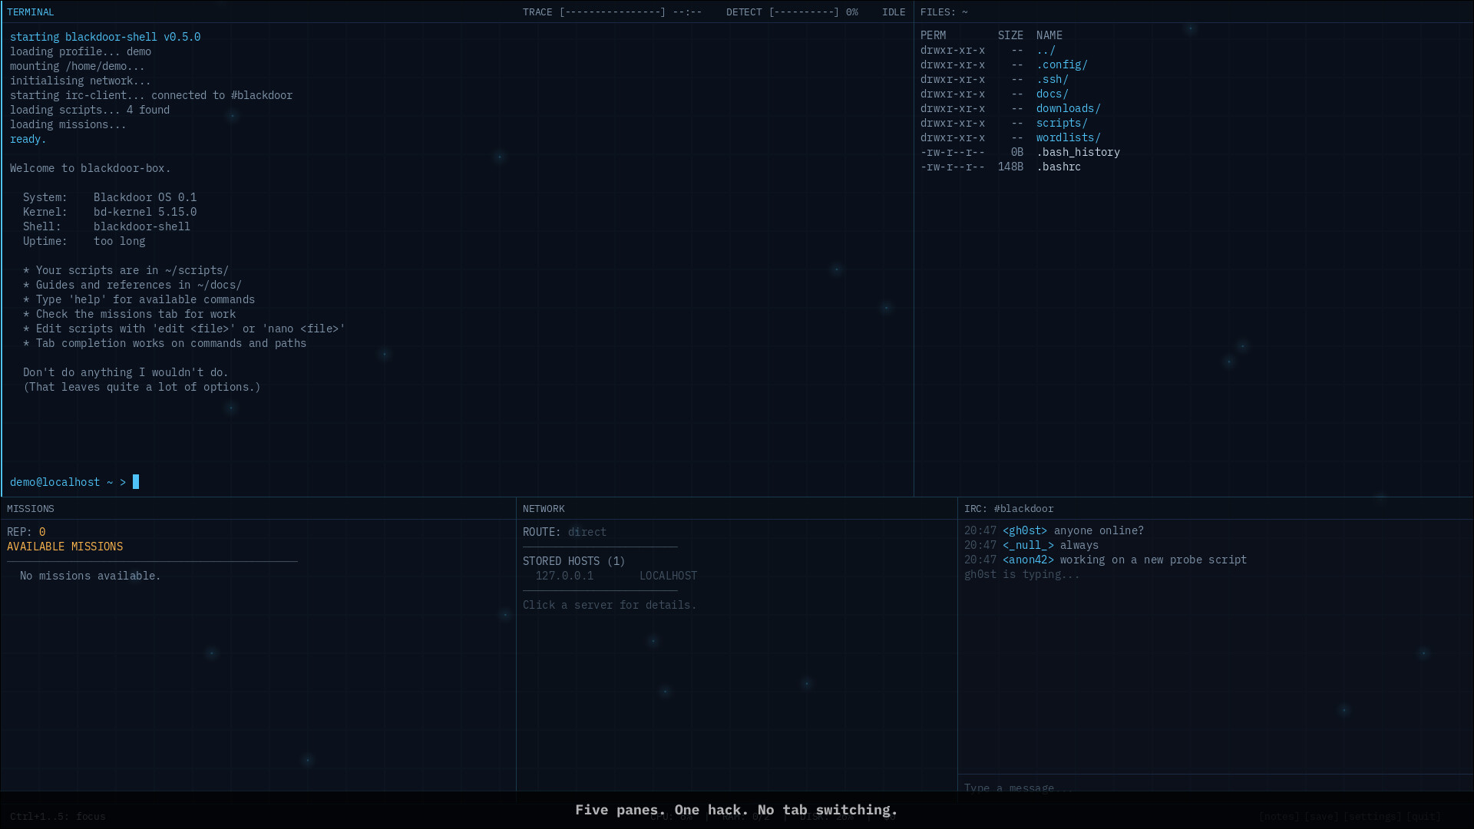The height and width of the screenshot is (829, 1474).
Task: Open the downloads/ folder
Action: (x=1068, y=108)
